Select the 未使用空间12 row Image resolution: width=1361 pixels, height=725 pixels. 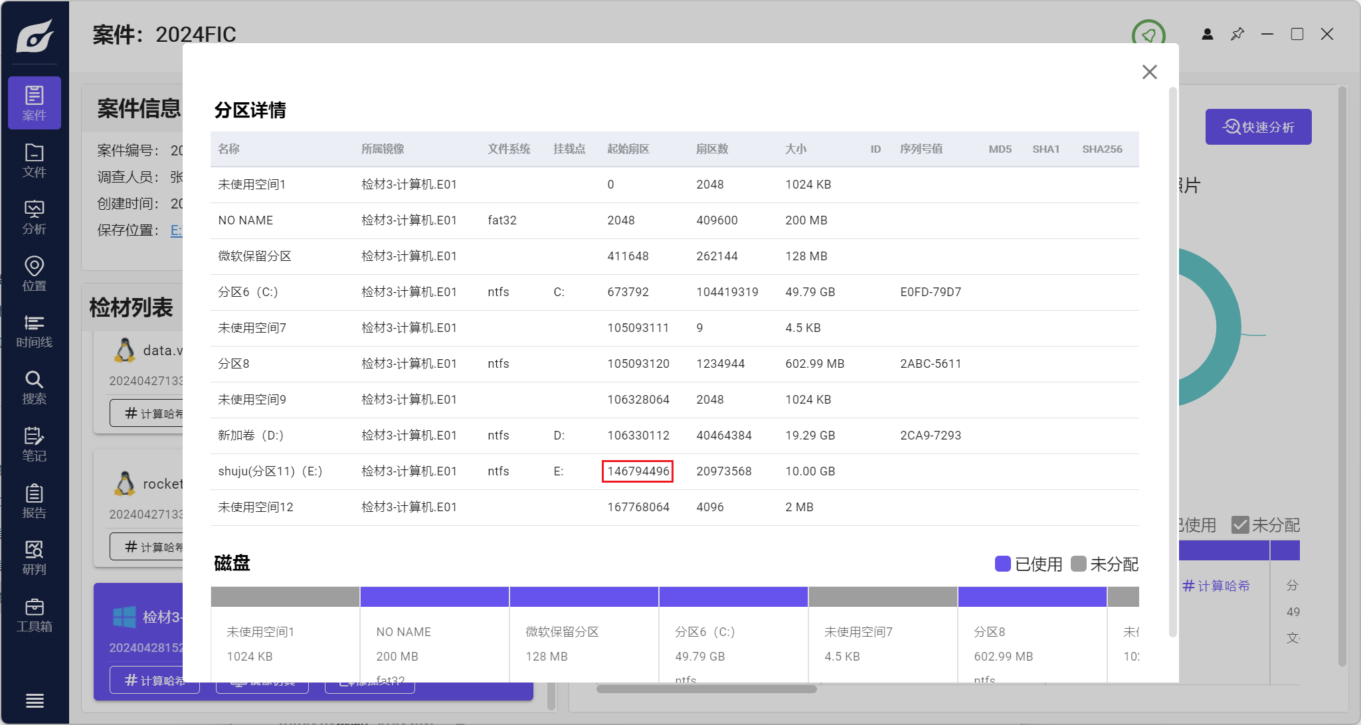click(x=674, y=507)
